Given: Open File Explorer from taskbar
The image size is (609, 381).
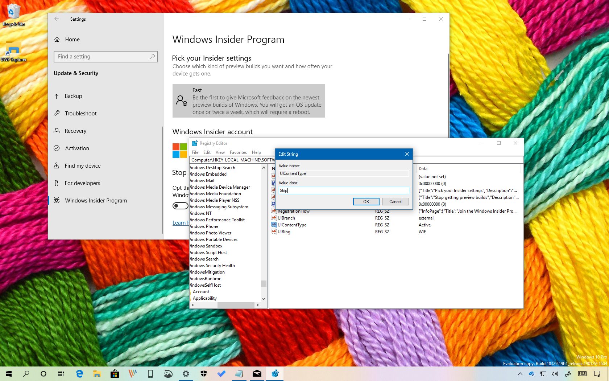Looking at the screenshot, I should tap(97, 374).
